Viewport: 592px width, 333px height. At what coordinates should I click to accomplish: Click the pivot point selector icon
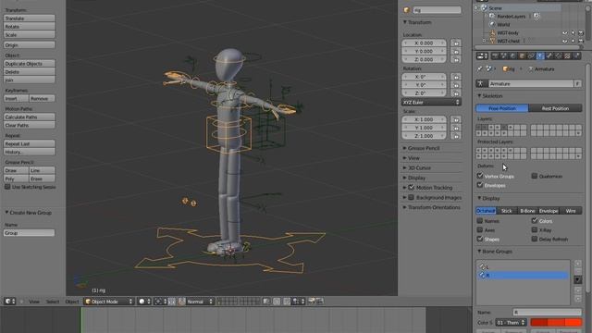point(161,302)
